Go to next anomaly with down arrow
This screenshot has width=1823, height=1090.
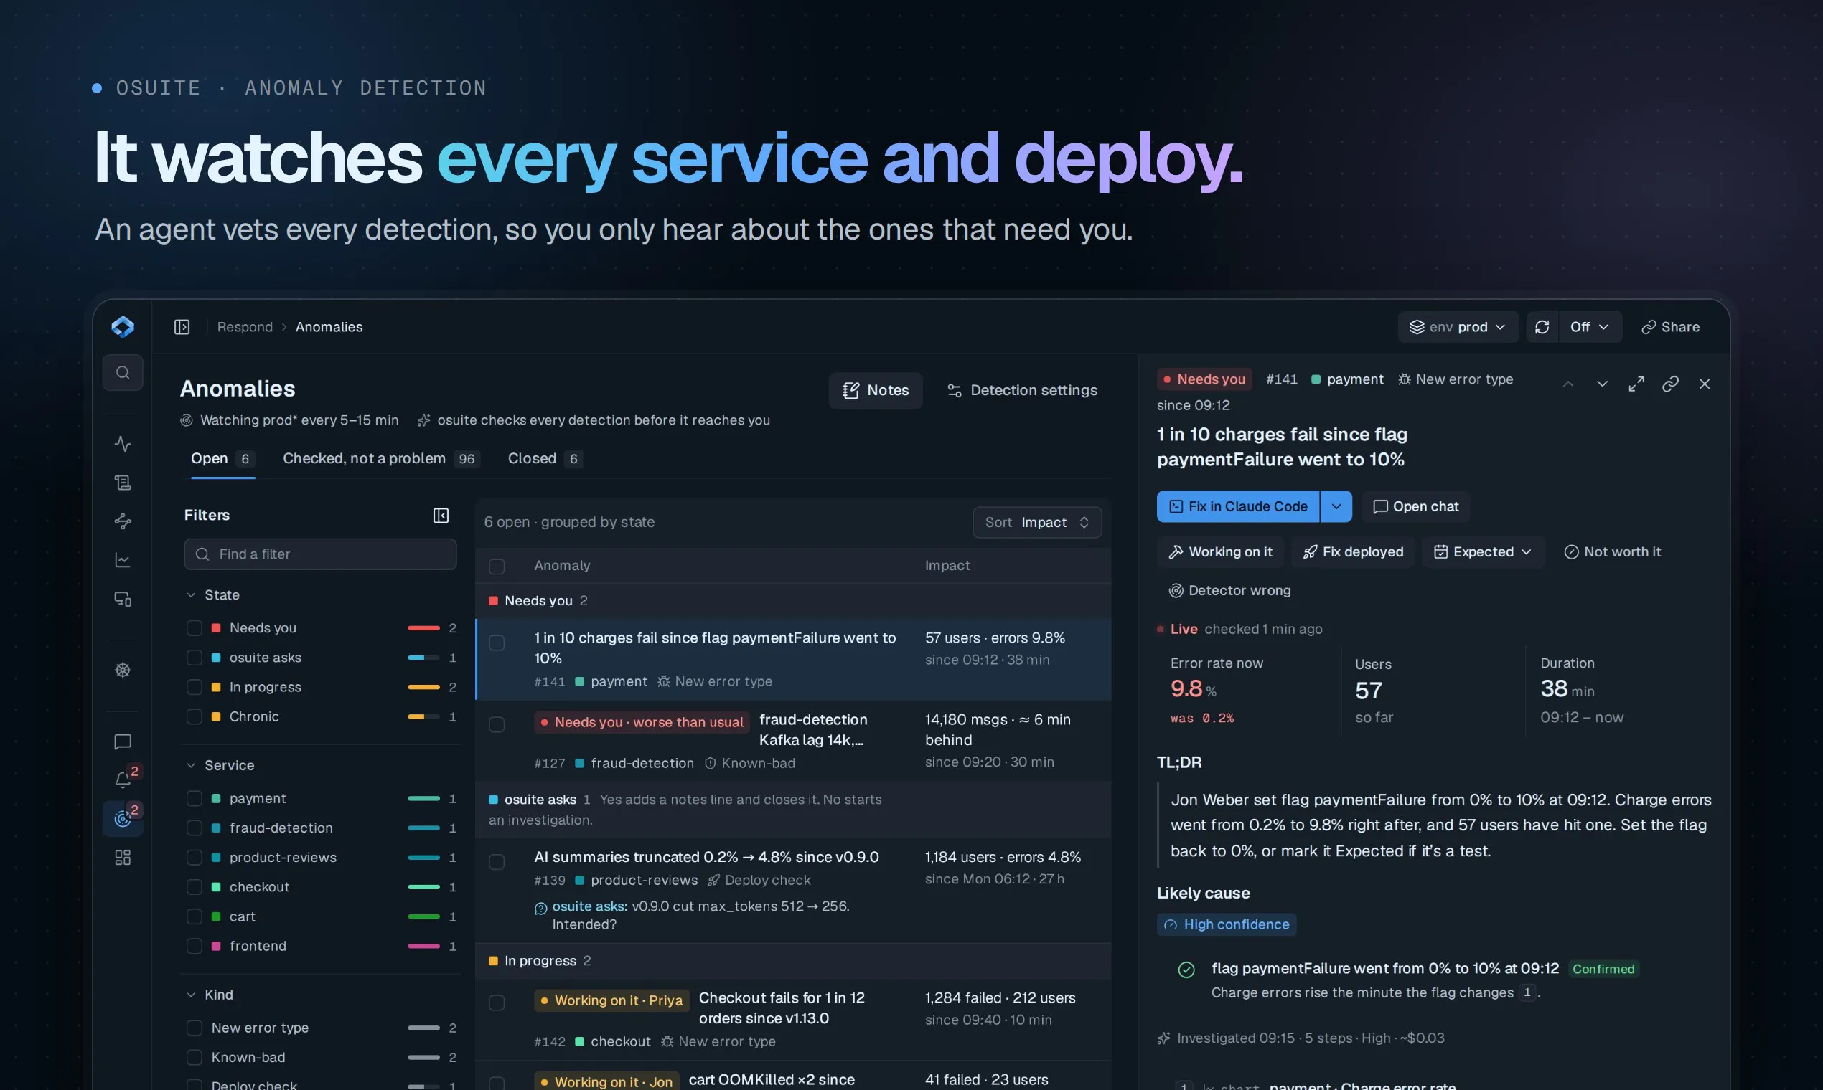[x=1603, y=384]
